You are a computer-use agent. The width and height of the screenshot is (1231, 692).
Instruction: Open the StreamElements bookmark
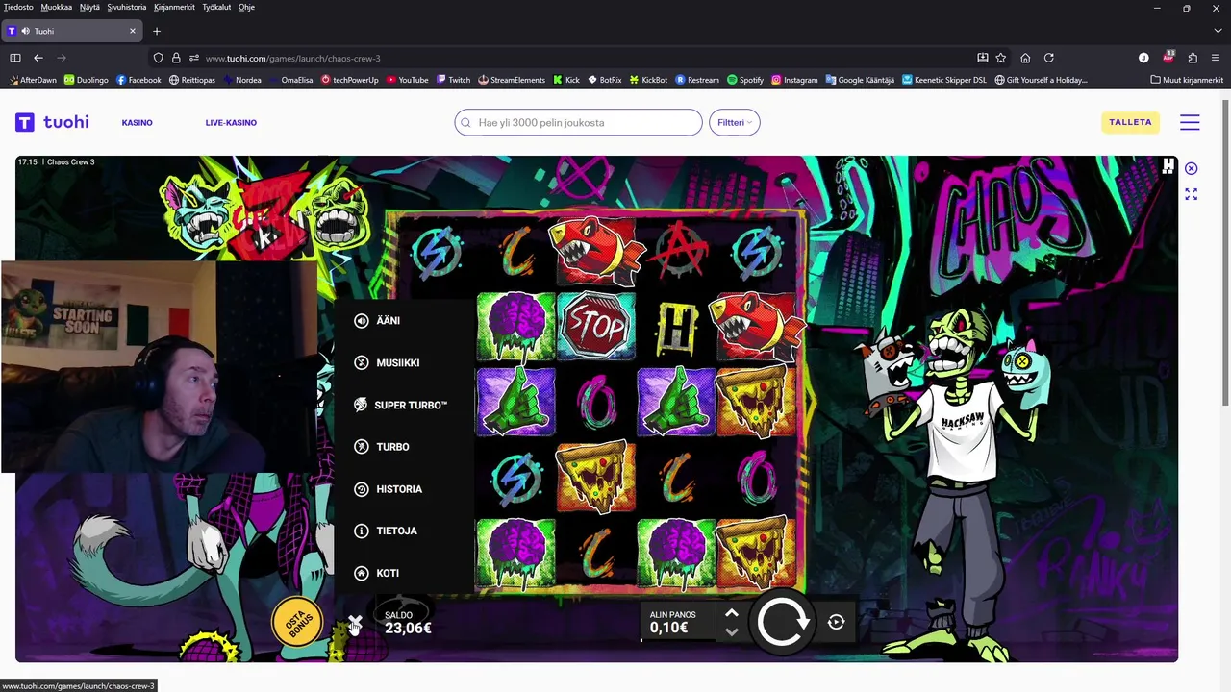coord(512,80)
